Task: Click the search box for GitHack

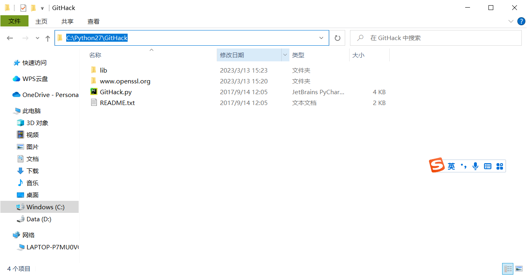Action: [436, 38]
